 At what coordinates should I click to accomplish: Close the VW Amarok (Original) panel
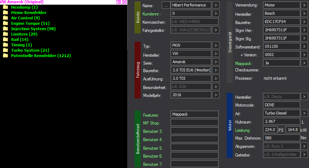click(x=124, y=2)
